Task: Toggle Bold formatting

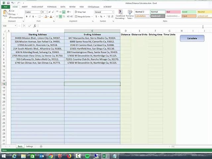Action: point(26,17)
